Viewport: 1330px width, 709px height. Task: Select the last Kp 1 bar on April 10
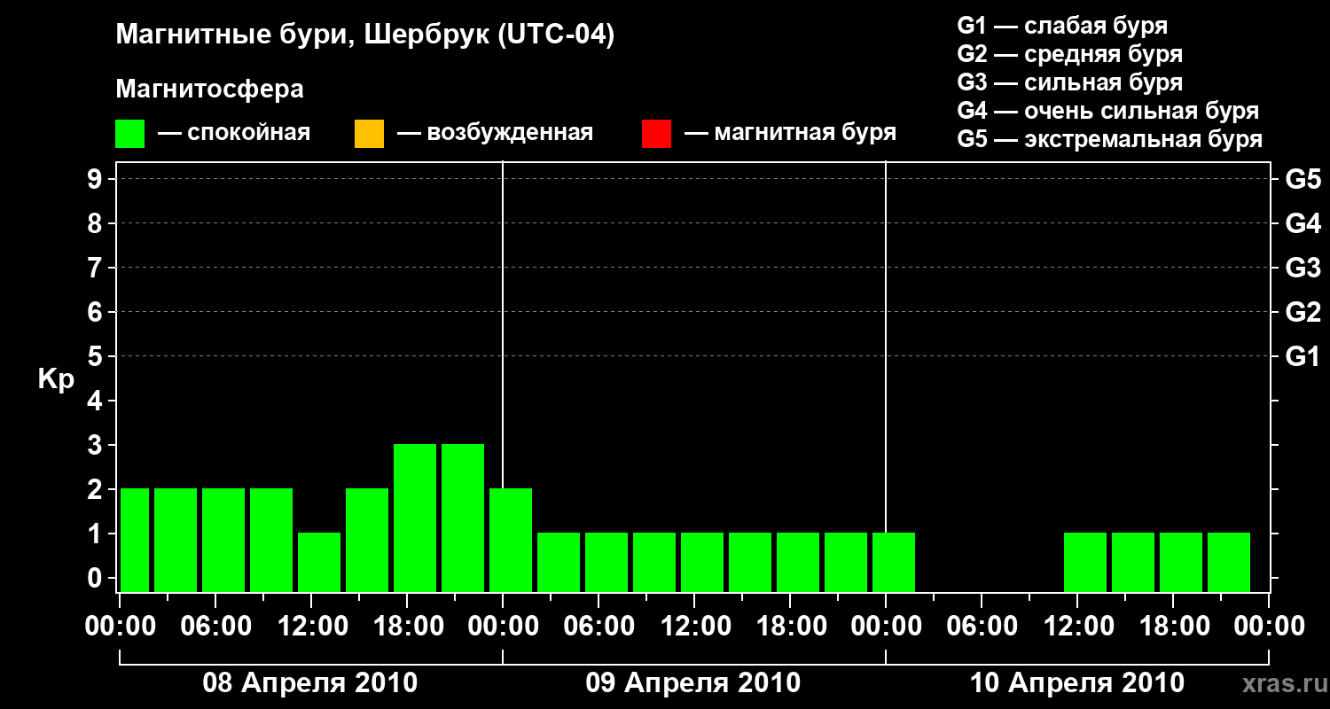pyautogui.click(x=1229, y=562)
